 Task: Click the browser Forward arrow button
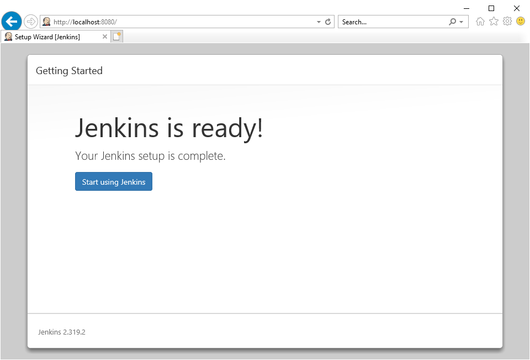coord(31,22)
